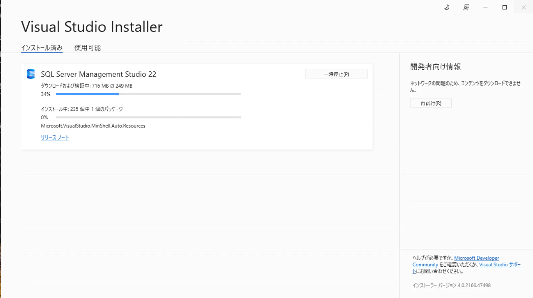Minimize the Visual Studio Installer window
The height and width of the screenshot is (298, 533).
coord(485,7)
